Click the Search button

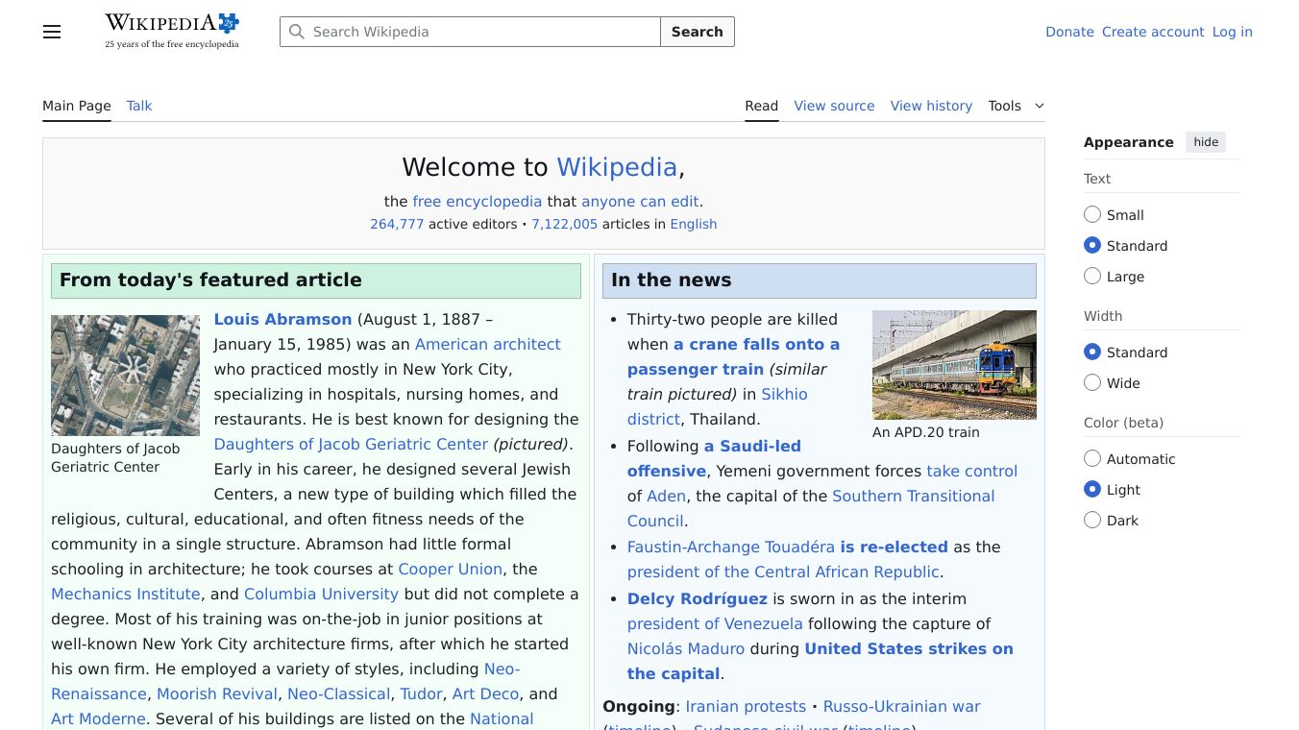point(698,32)
